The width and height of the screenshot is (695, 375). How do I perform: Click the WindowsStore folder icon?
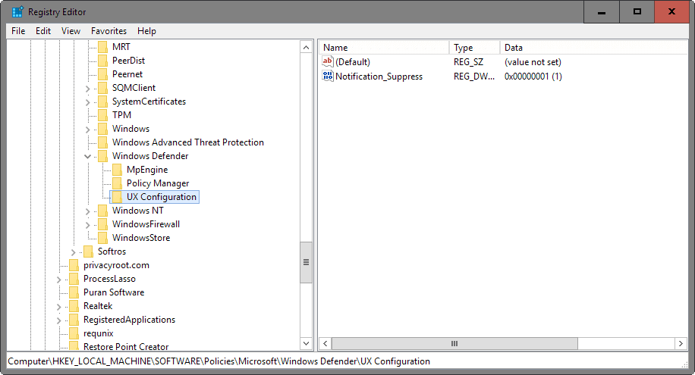point(102,238)
